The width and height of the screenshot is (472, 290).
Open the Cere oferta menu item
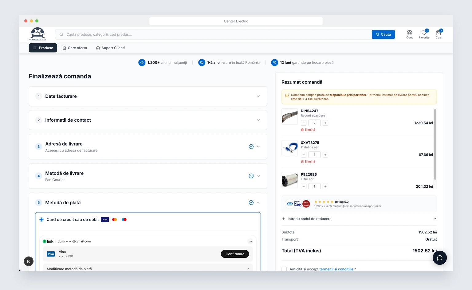pyautogui.click(x=75, y=48)
